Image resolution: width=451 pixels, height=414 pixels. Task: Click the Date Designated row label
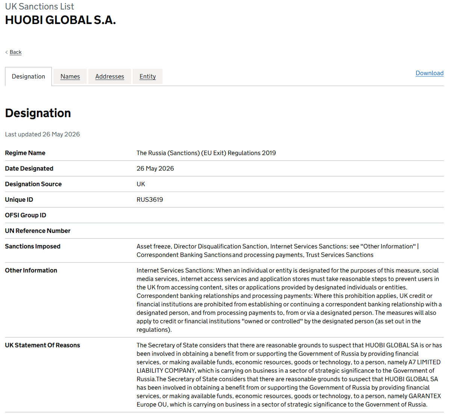tap(29, 168)
